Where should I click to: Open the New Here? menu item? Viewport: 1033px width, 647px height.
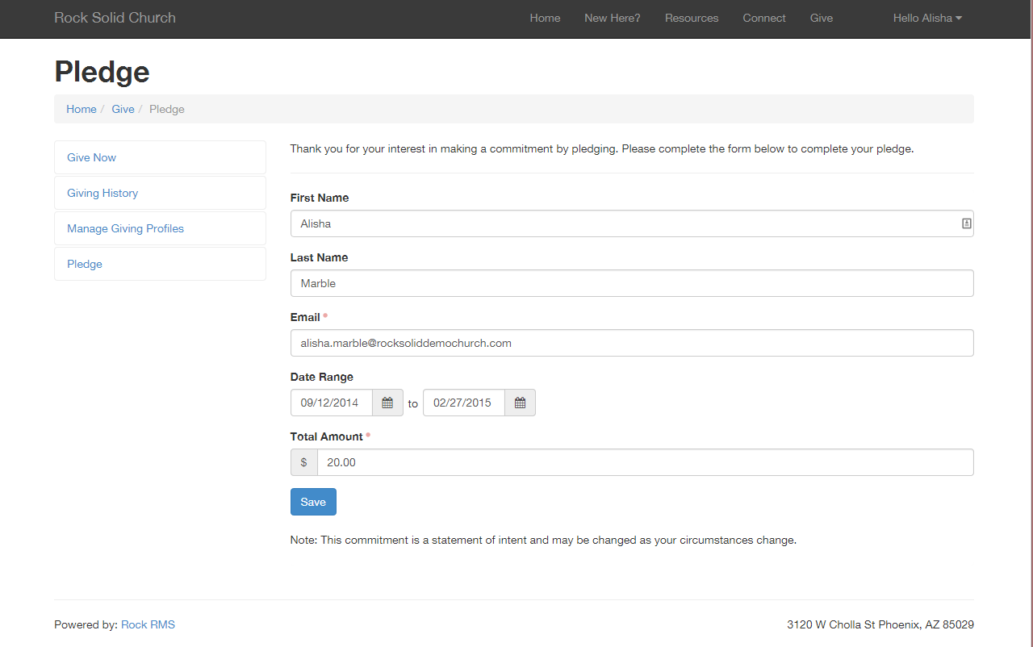[x=612, y=18]
